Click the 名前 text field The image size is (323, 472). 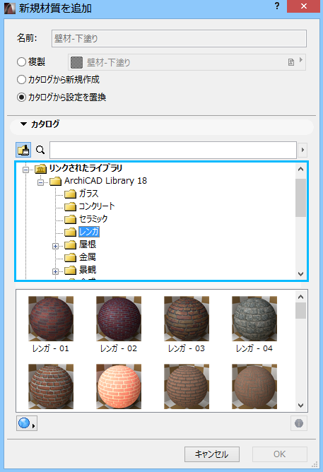179,38
